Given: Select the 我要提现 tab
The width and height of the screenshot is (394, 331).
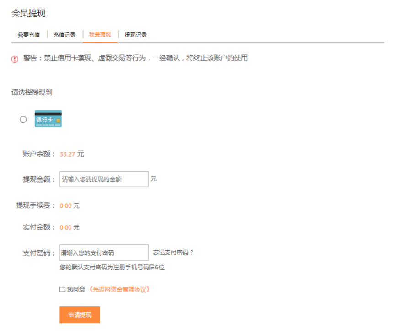Looking at the screenshot, I should coord(101,34).
